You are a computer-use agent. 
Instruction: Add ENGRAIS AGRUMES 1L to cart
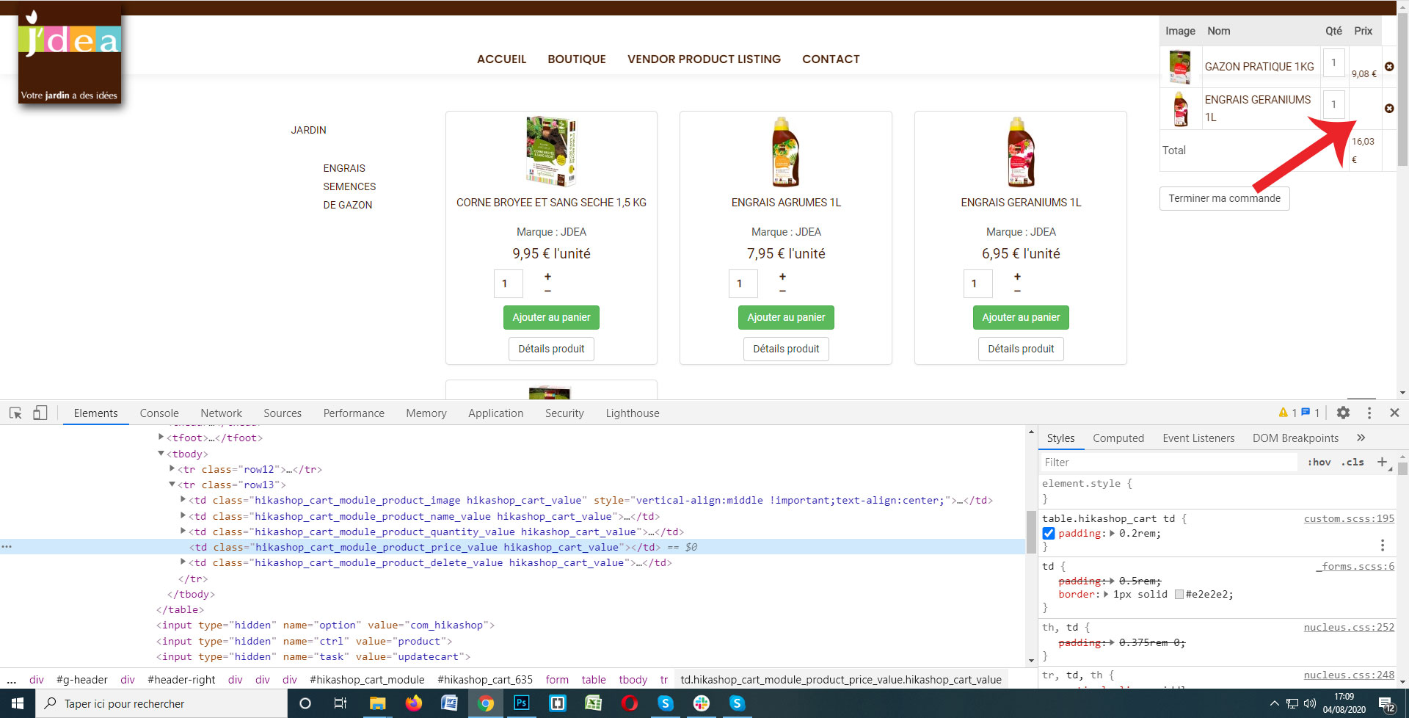click(x=785, y=317)
